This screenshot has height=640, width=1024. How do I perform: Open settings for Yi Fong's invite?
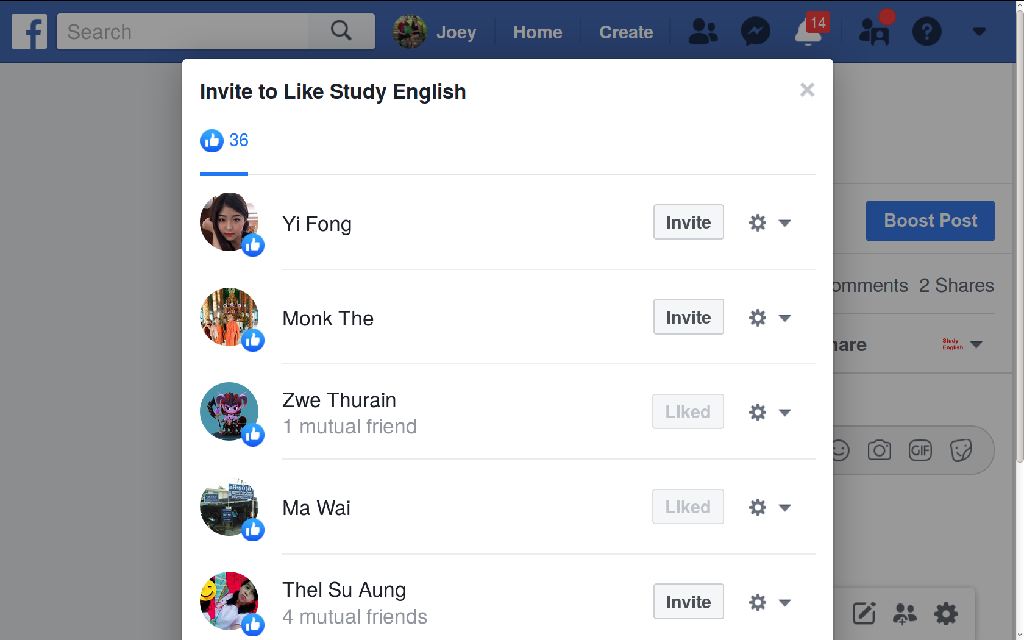tap(758, 222)
